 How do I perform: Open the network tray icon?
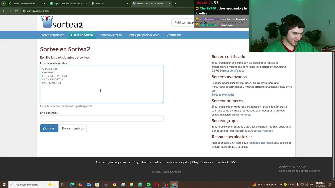[x=302, y=185]
